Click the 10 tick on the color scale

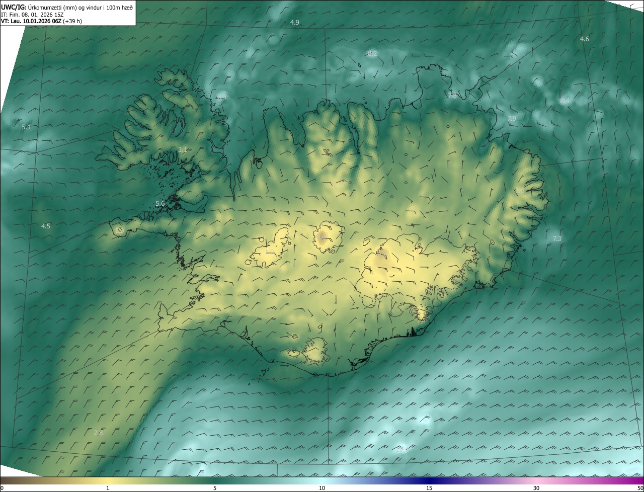tap(322, 488)
